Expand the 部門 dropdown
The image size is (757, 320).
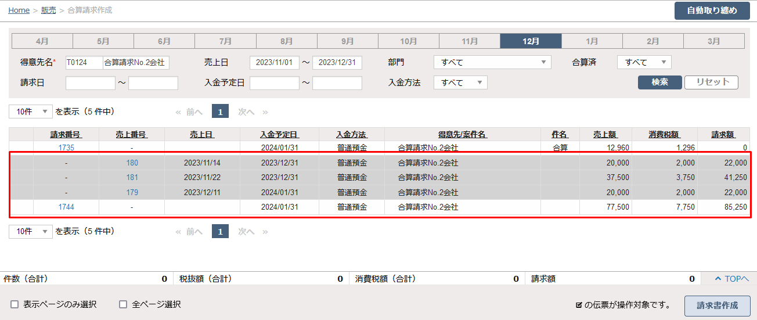point(492,62)
